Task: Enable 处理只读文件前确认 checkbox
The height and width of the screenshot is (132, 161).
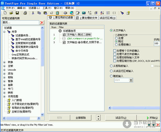Action: 115,54
